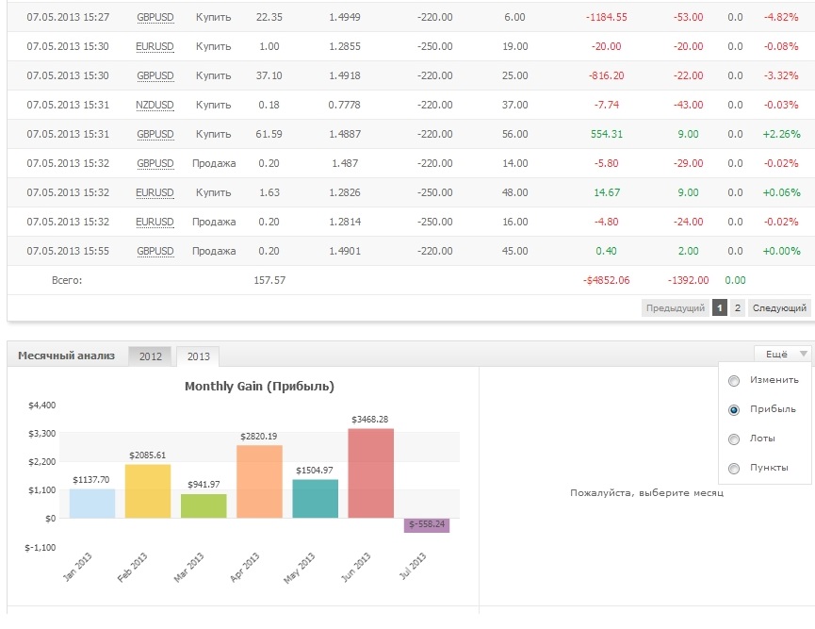Open GBPUSD link with 61.59 lots
Image resolution: width=815 pixels, height=629 pixels.
(x=155, y=134)
